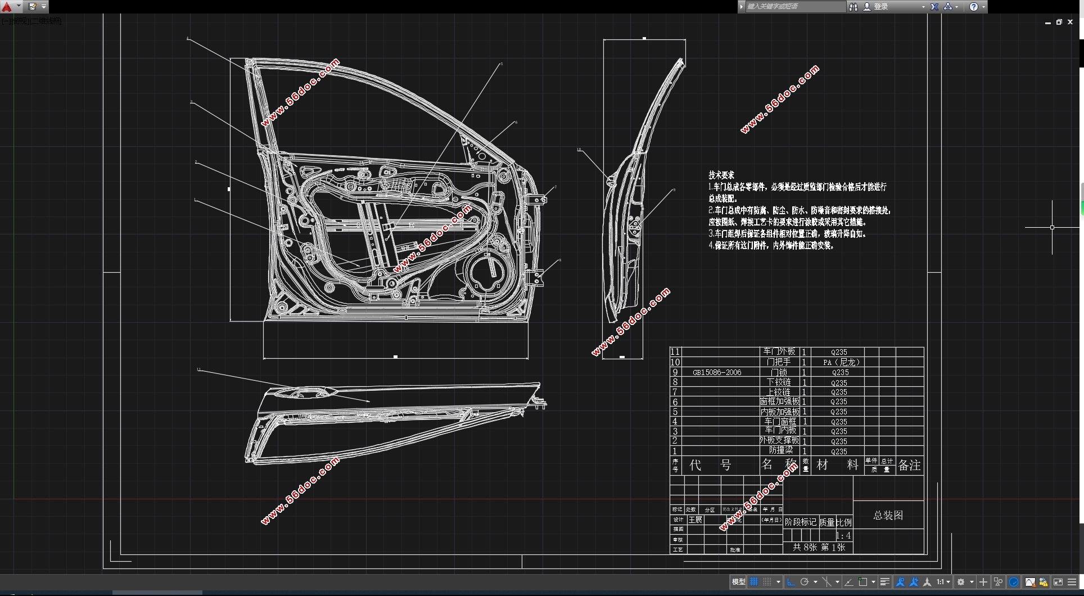Click the Autodesk 360 triangle icon

click(948, 7)
